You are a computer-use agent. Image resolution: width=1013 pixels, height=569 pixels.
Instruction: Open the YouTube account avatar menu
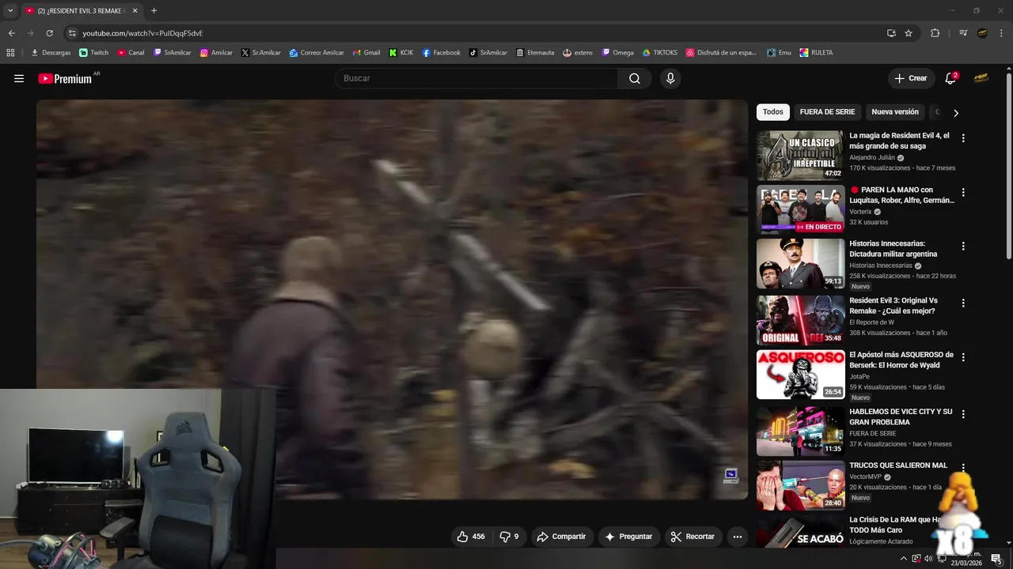coord(981,78)
